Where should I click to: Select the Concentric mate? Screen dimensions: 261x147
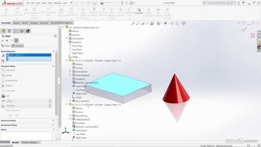pyautogui.click(x=8, y=91)
